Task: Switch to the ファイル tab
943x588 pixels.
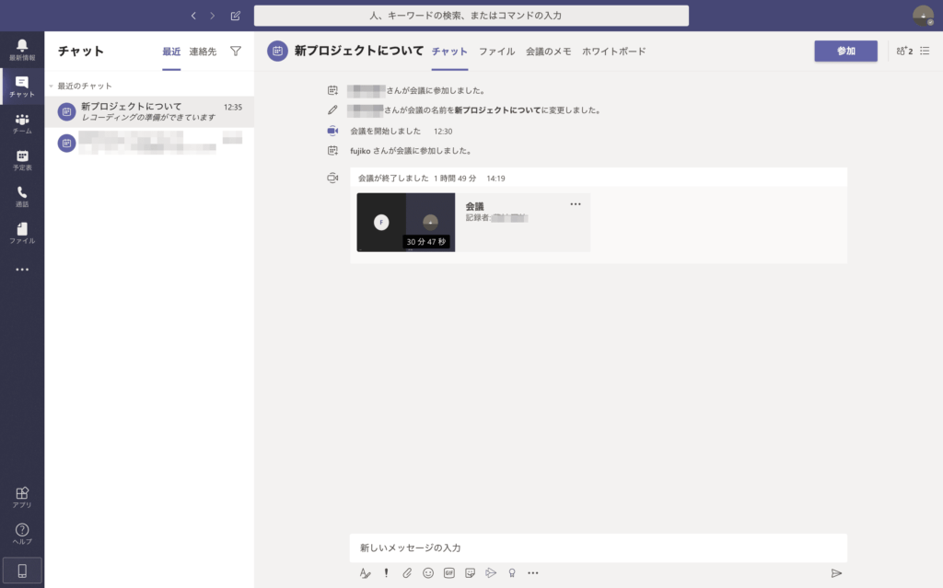Action: click(496, 52)
